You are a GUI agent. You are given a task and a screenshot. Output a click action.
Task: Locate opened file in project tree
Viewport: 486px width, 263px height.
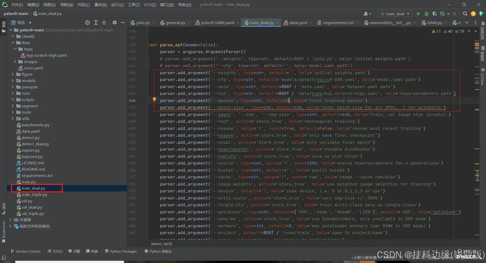pyautogui.click(x=88, y=23)
